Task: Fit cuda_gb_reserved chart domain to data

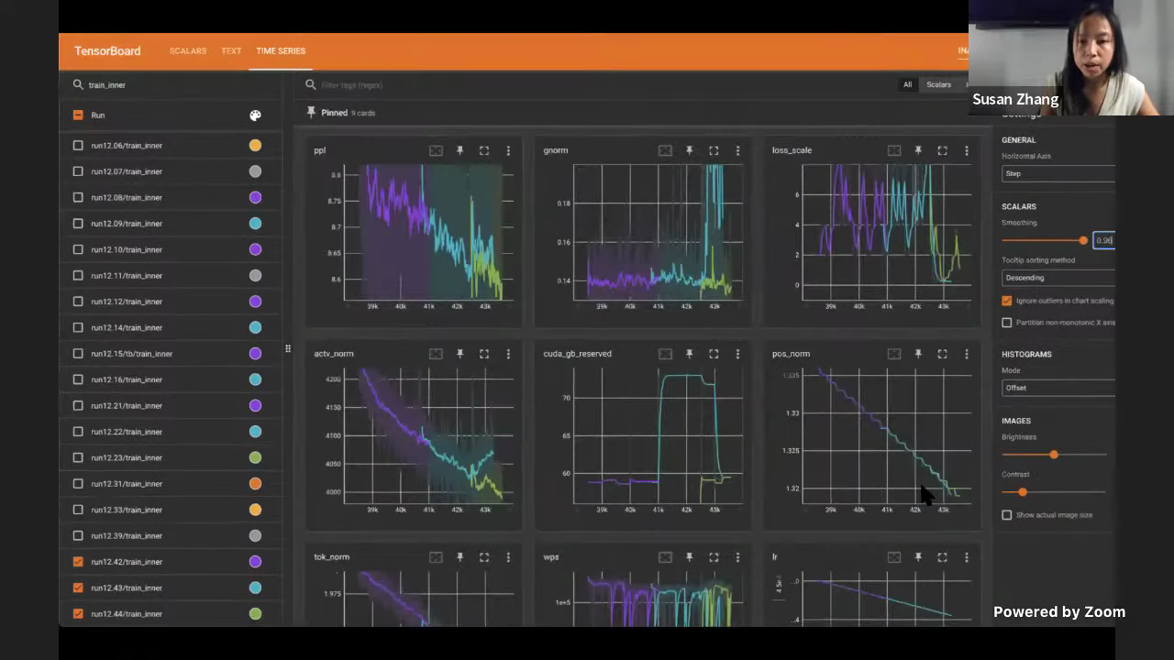Action: tap(665, 354)
